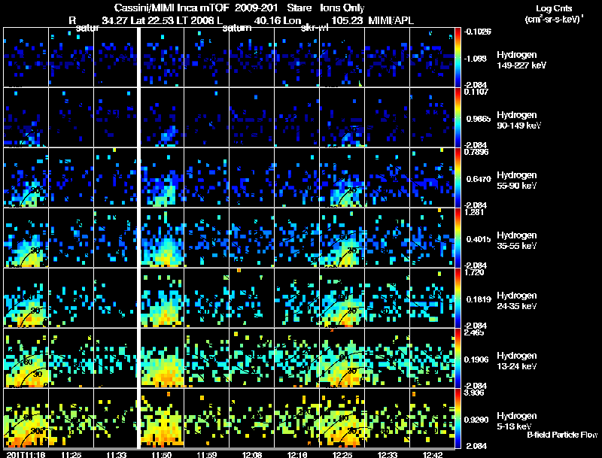Screen dimensions: 602x458
Task: Click the 3.936 colorbar maximum value
Action: (474, 393)
